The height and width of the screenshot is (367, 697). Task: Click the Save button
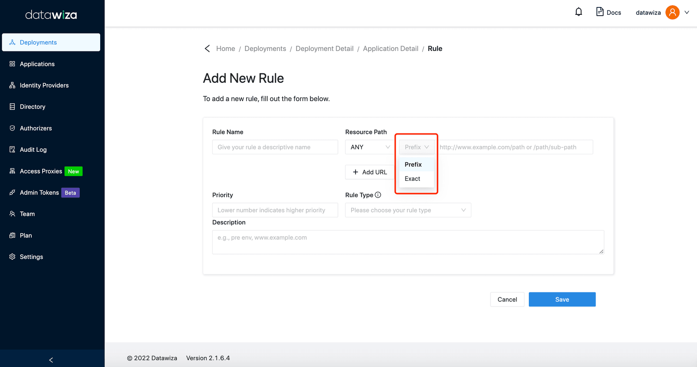click(x=562, y=299)
